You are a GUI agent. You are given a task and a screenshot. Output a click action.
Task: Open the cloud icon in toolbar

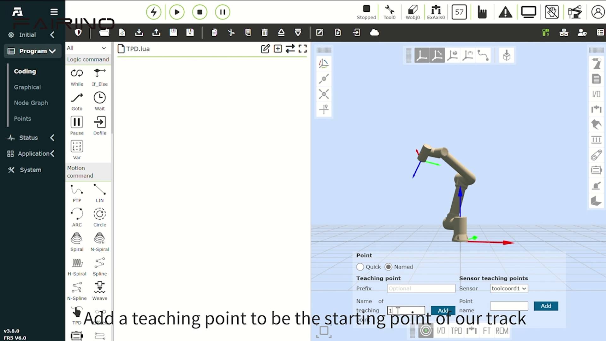click(x=374, y=33)
